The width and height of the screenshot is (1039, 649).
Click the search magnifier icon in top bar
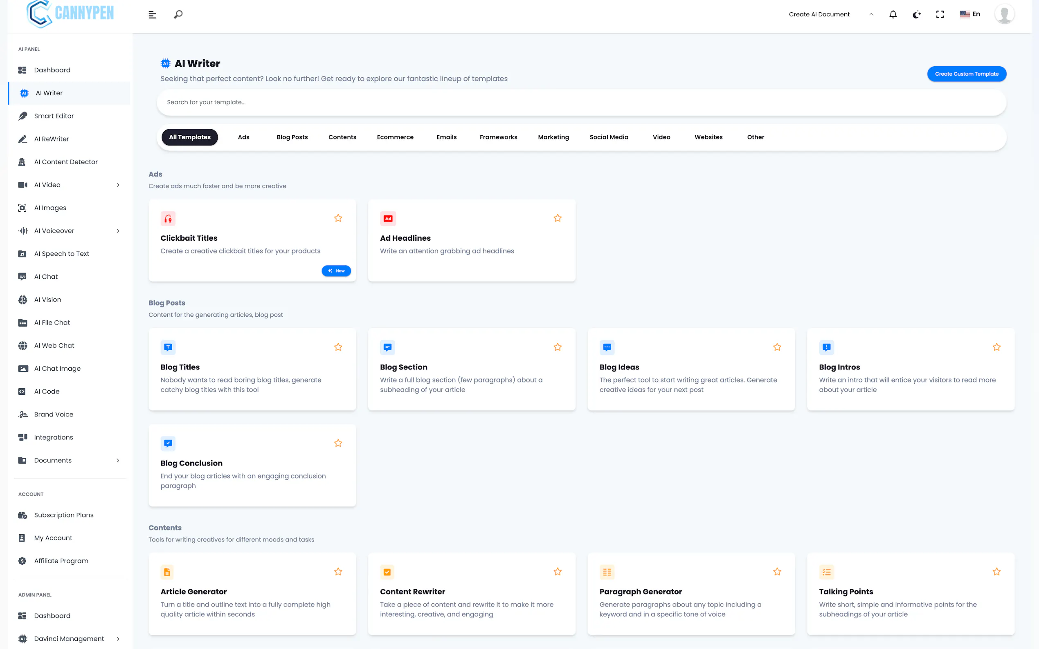(x=178, y=15)
